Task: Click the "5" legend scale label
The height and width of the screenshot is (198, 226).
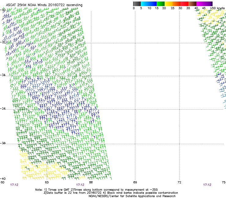Action: pyautogui.click(x=141, y=8)
